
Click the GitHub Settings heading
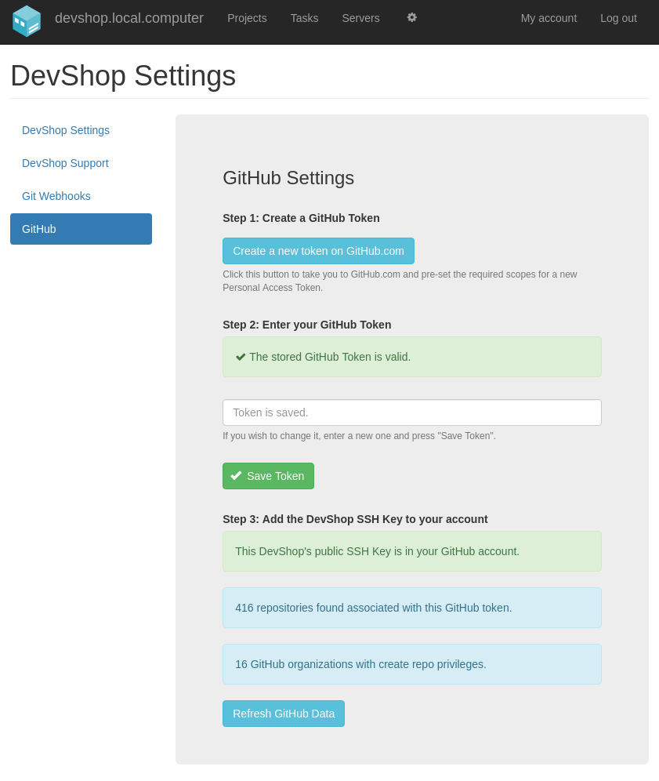pyautogui.click(x=288, y=178)
